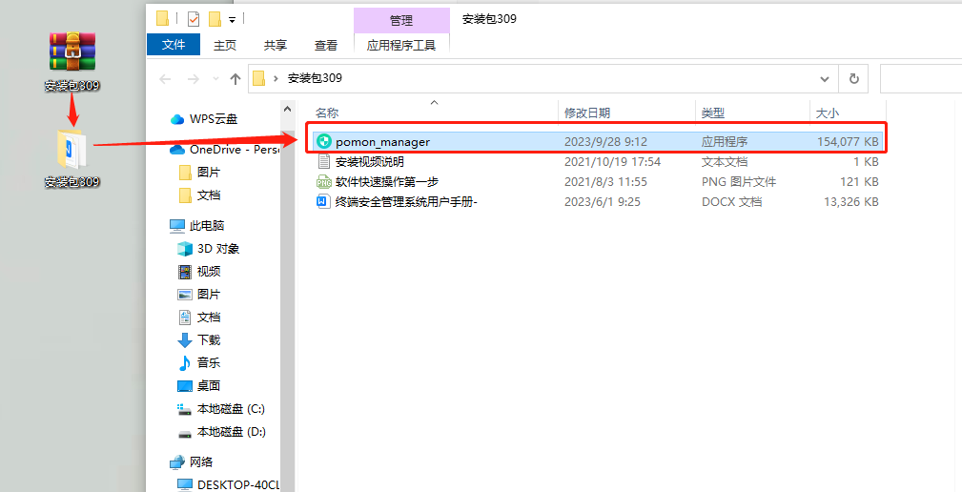Click the 下载 download arrow icon
This screenshot has width=962, height=492.
pos(185,339)
